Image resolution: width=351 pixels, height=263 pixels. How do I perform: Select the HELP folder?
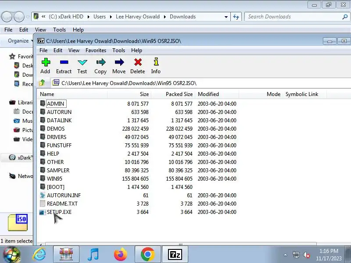pos(53,154)
